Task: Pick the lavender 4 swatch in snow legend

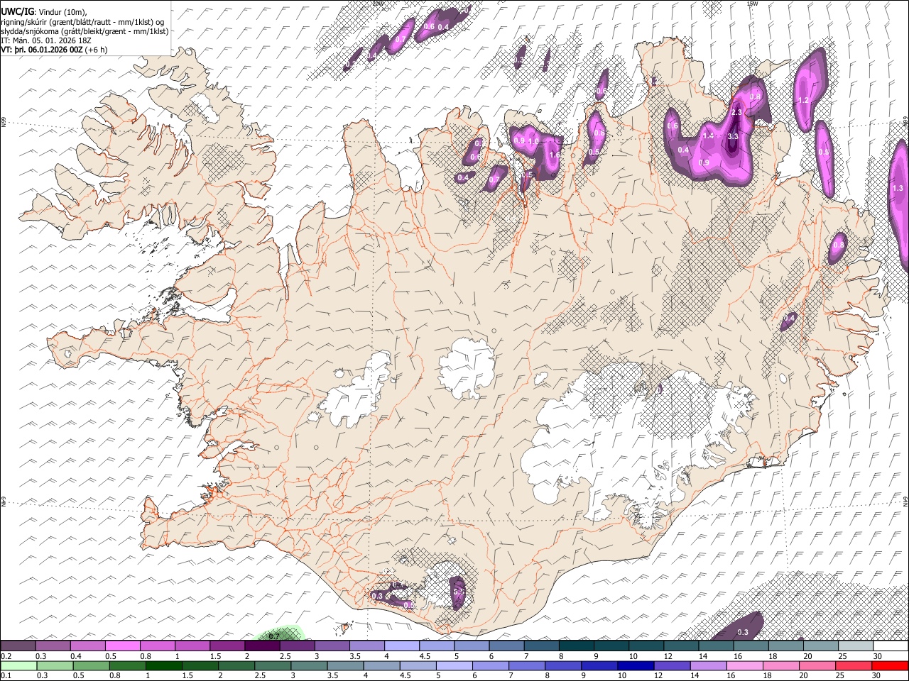Action: 401,646
